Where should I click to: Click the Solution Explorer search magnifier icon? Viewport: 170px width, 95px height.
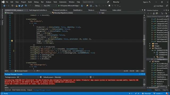point(167,16)
